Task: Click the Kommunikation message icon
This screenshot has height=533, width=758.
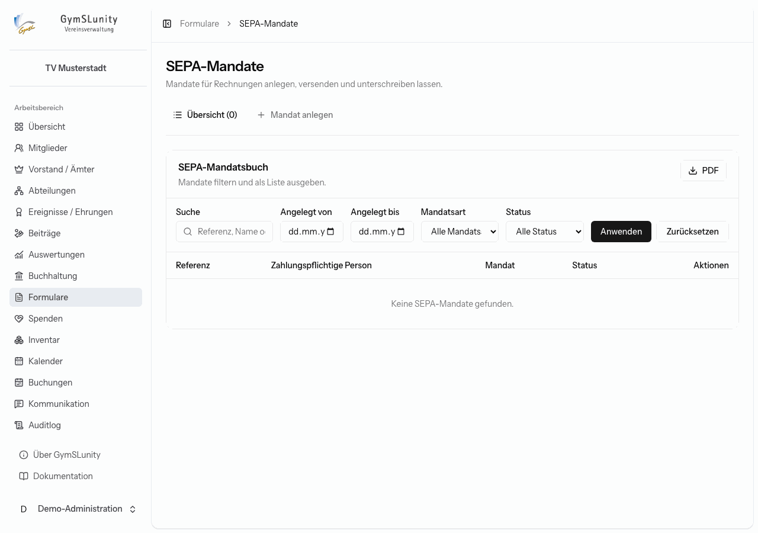Action: [x=19, y=404]
